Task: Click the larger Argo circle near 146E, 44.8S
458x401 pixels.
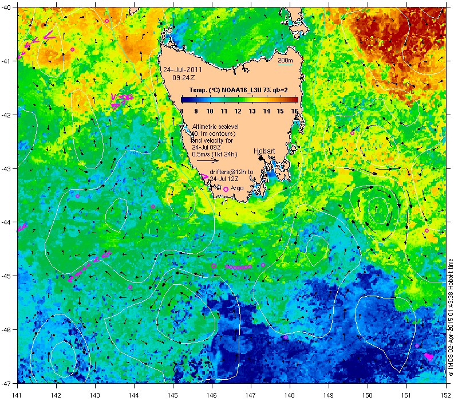Action: [x=214, y=266]
